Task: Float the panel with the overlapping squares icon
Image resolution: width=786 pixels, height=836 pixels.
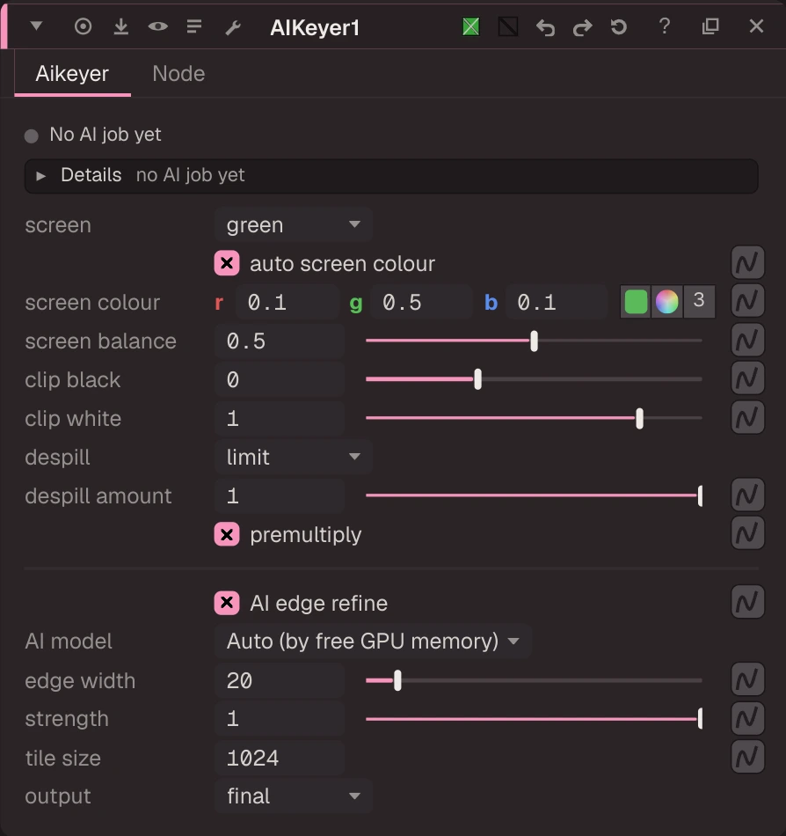Action: click(x=710, y=26)
